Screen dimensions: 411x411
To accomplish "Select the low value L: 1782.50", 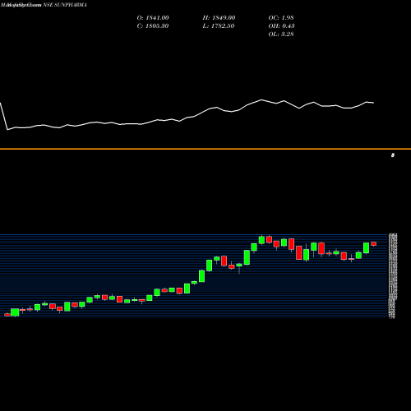I will [219, 25].
